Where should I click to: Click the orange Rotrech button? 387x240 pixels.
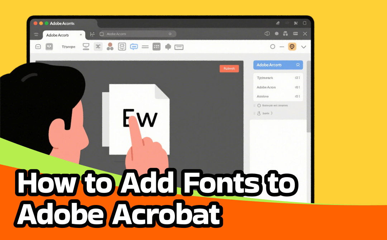229,69
